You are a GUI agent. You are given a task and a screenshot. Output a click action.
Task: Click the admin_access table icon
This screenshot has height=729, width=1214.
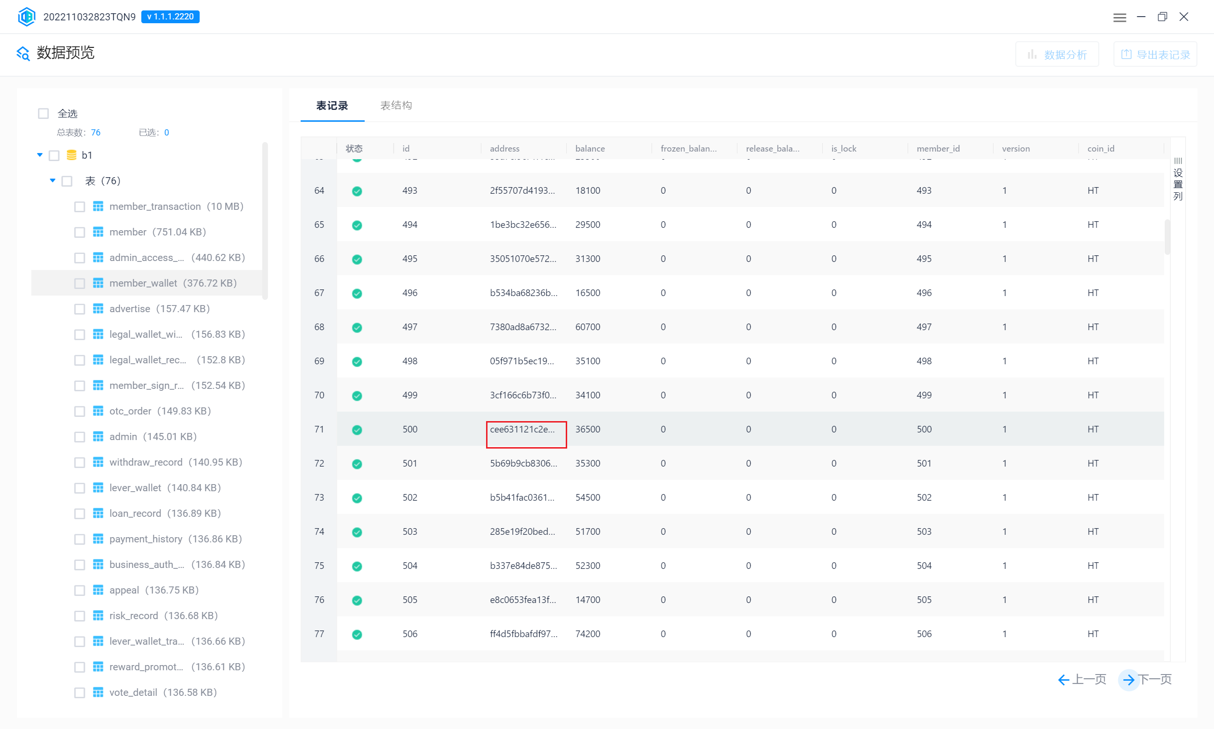[x=98, y=257]
